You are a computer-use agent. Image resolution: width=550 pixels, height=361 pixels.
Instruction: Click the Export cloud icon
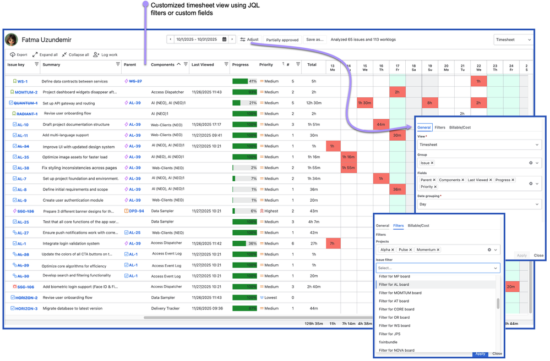(13, 54)
